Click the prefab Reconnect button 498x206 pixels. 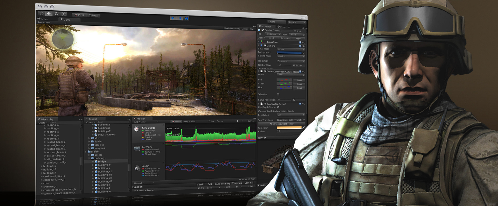pos(285,38)
